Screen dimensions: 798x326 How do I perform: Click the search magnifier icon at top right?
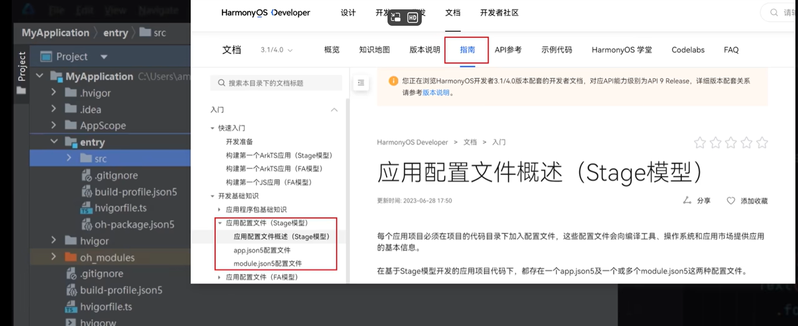pyautogui.click(x=774, y=13)
